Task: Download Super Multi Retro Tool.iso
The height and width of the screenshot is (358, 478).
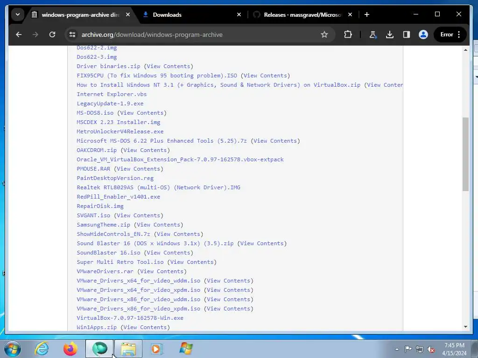Action: (120, 262)
